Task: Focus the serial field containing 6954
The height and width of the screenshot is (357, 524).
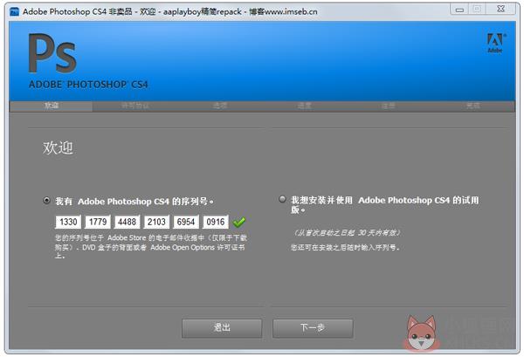Action: click(x=186, y=222)
